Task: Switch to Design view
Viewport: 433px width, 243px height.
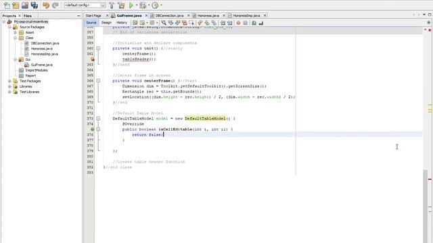Action: [x=106, y=22]
